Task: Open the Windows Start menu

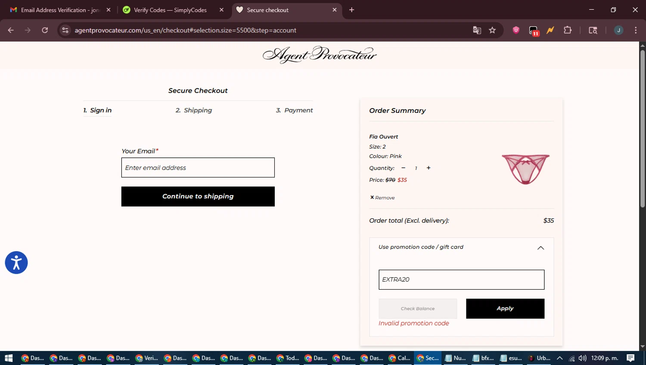Action: (x=9, y=358)
